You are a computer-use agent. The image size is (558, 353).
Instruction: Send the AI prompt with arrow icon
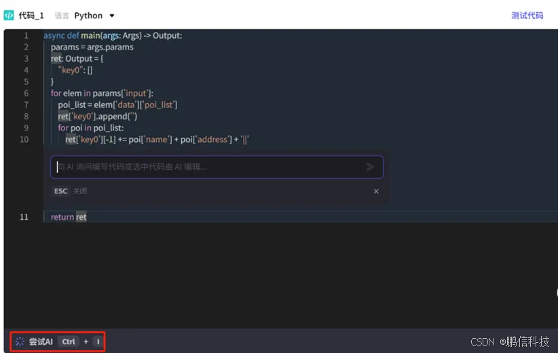370,166
